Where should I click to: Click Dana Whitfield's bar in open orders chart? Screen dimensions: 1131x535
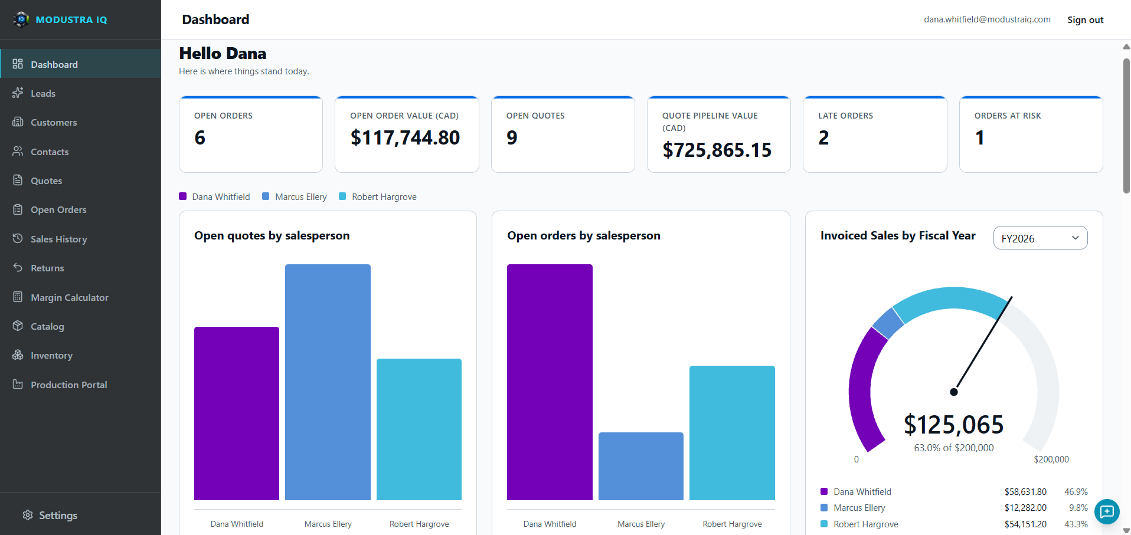550,382
